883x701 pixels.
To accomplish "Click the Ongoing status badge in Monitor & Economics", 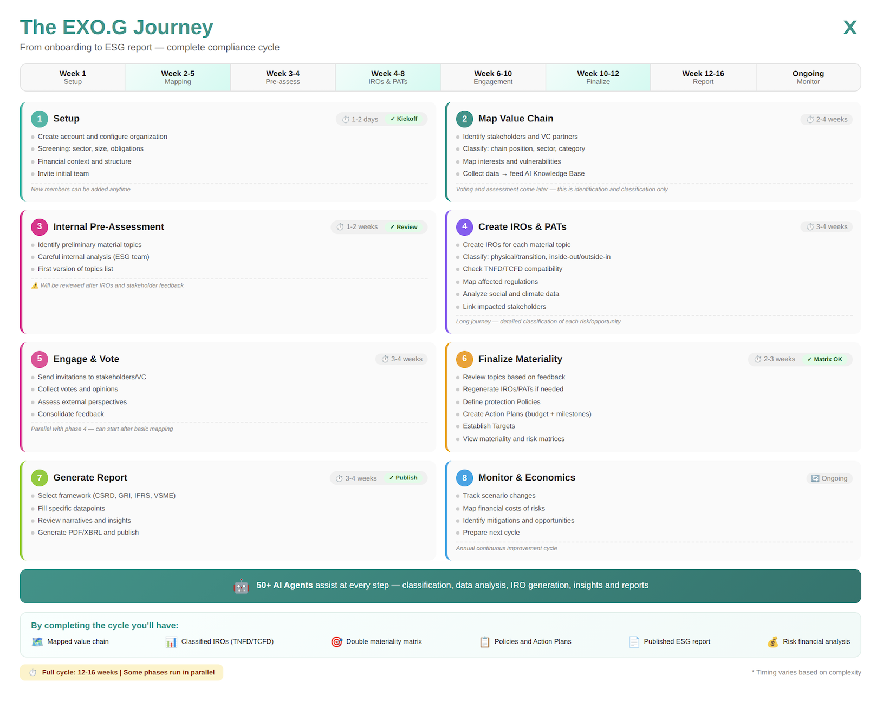I will click(829, 478).
